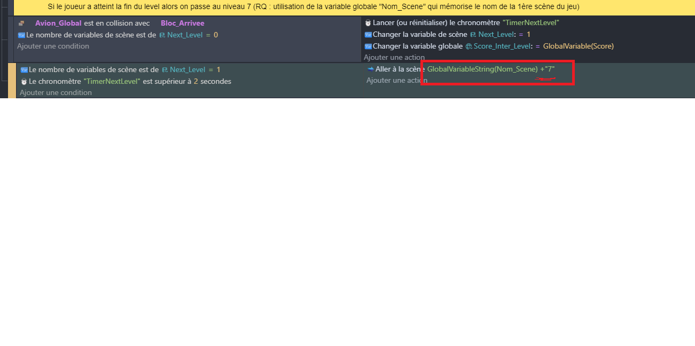The height and width of the screenshot is (346, 695).
Task: Click the GlobalVariable(Score) expression value
Action: (579, 45)
